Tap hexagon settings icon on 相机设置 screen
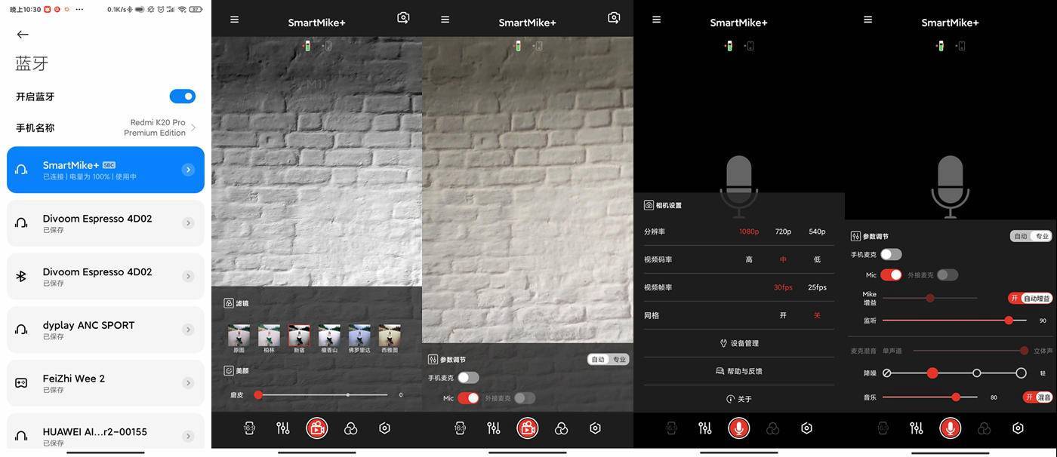The image size is (1057, 457). 806,428
